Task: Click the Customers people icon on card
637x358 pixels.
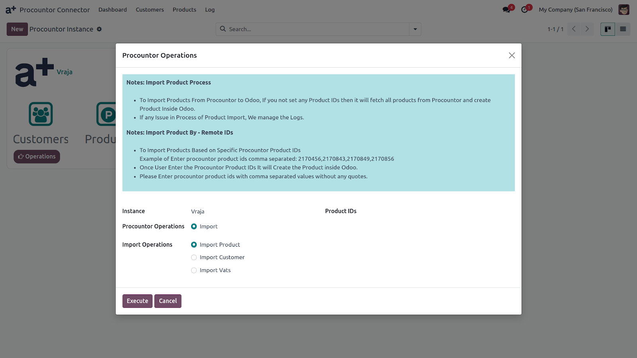Action: [41, 114]
